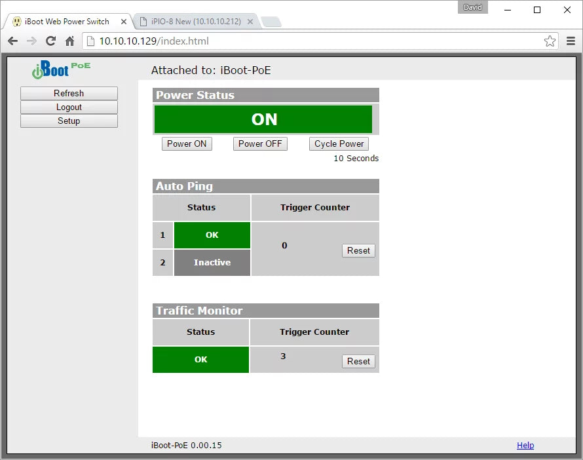583x460 pixels.
Task: Open the Chrome hamburger menu
Action: (571, 41)
